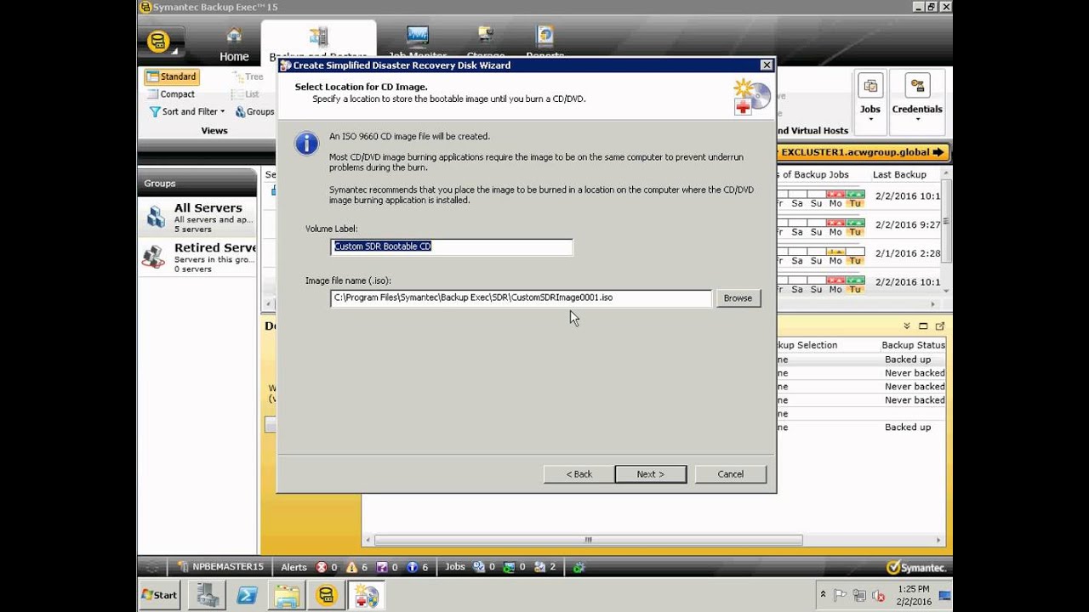The height and width of the screenshot is (612, 1089).
Task: Switch to Tree view
Action: [248, 76]
